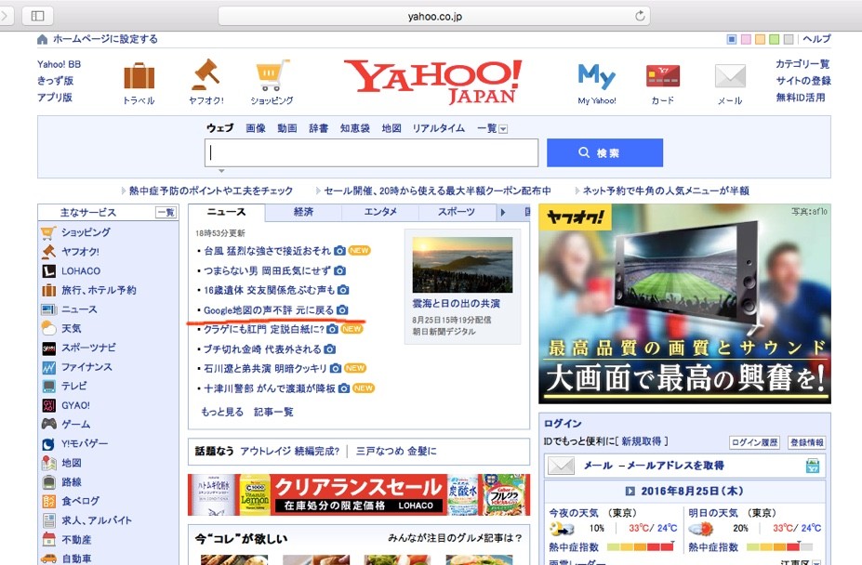This screenshot has width=862, height=565.
Task: Open 食べログ in the services sidebar
Action: (x=80, y=501)
